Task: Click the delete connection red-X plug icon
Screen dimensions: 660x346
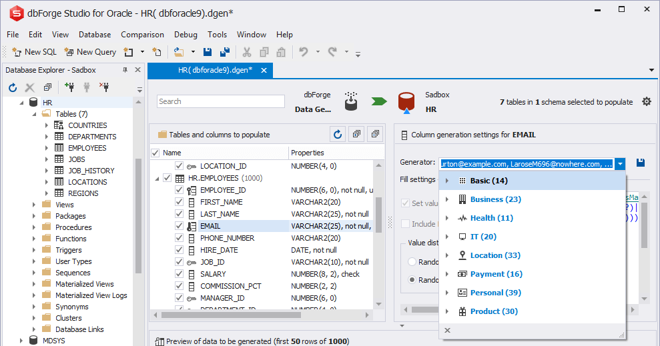Action: [x=104, y=87]
